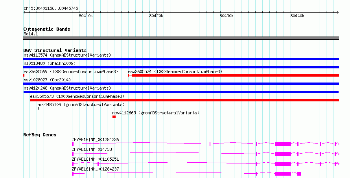Open the ZFYVE16|NM_001105251 transcript label
This screenshot has width=350, height=178.
tap(95, 159)
